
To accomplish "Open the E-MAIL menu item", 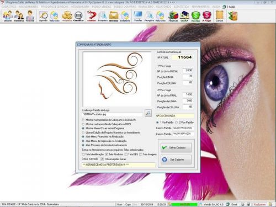I will (229, 7).
